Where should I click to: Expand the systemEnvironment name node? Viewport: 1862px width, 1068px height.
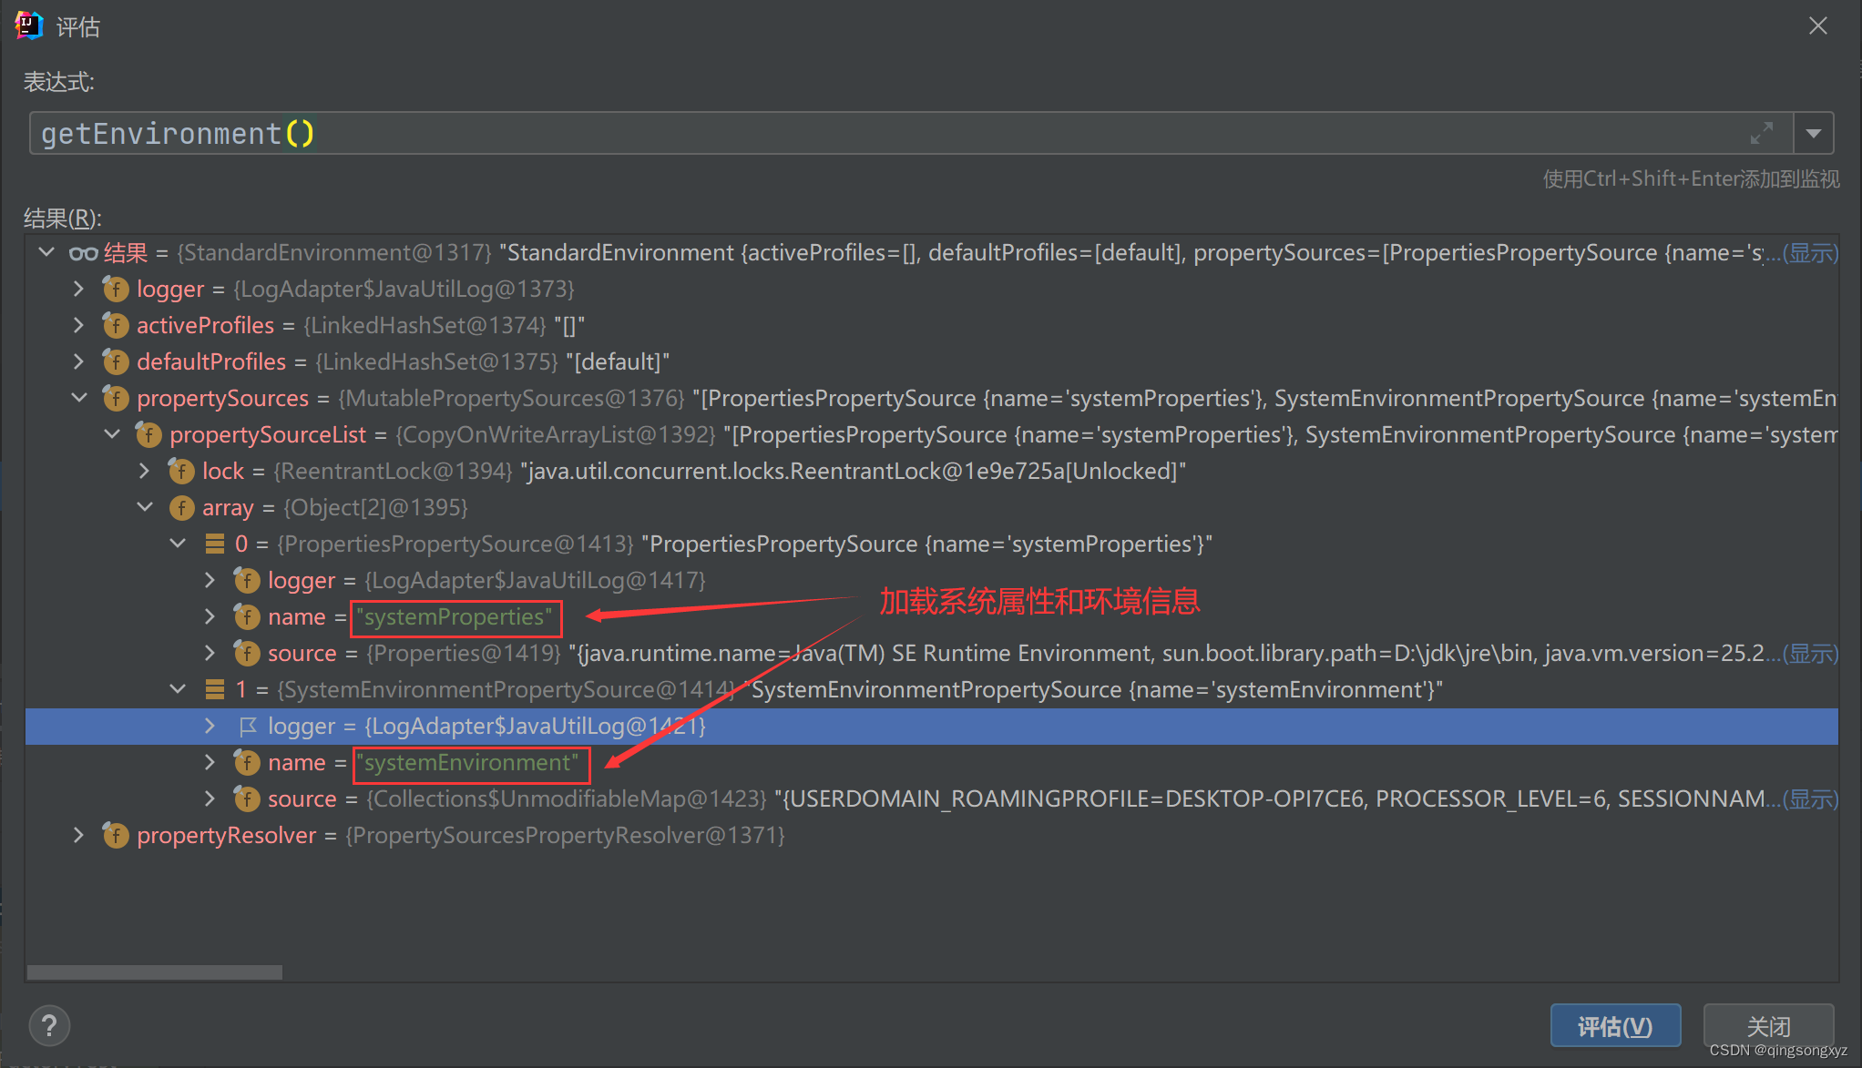coord(210,762)
